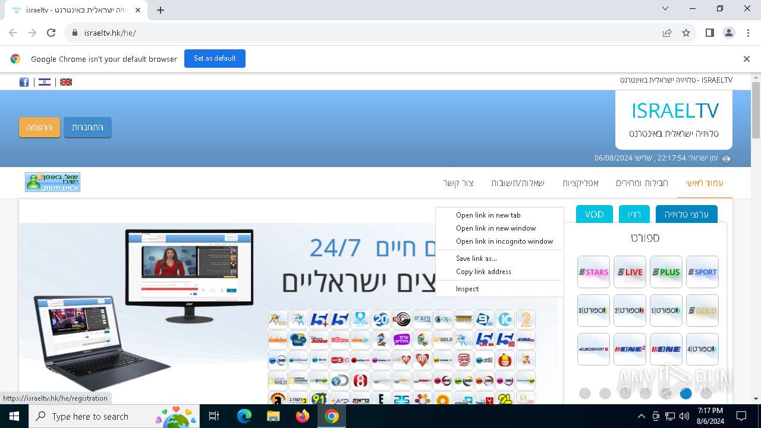This screenshot has width=761, height=428.
Task: Open the Chrome three-dot menu
Action: 748,33
